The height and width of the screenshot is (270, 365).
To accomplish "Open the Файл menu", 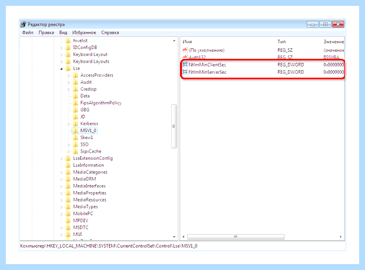I will [x=28, y=32].
